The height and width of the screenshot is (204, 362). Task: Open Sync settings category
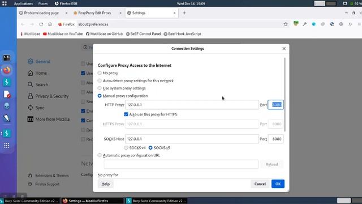36,108
